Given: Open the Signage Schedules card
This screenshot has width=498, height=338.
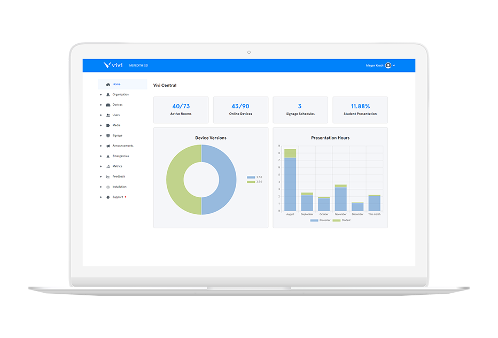Looking at the screenshot, I should click(300, 109).
